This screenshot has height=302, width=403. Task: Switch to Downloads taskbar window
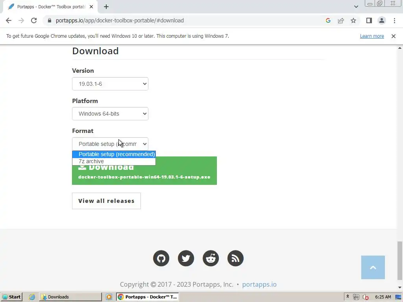tap(70, 297)
